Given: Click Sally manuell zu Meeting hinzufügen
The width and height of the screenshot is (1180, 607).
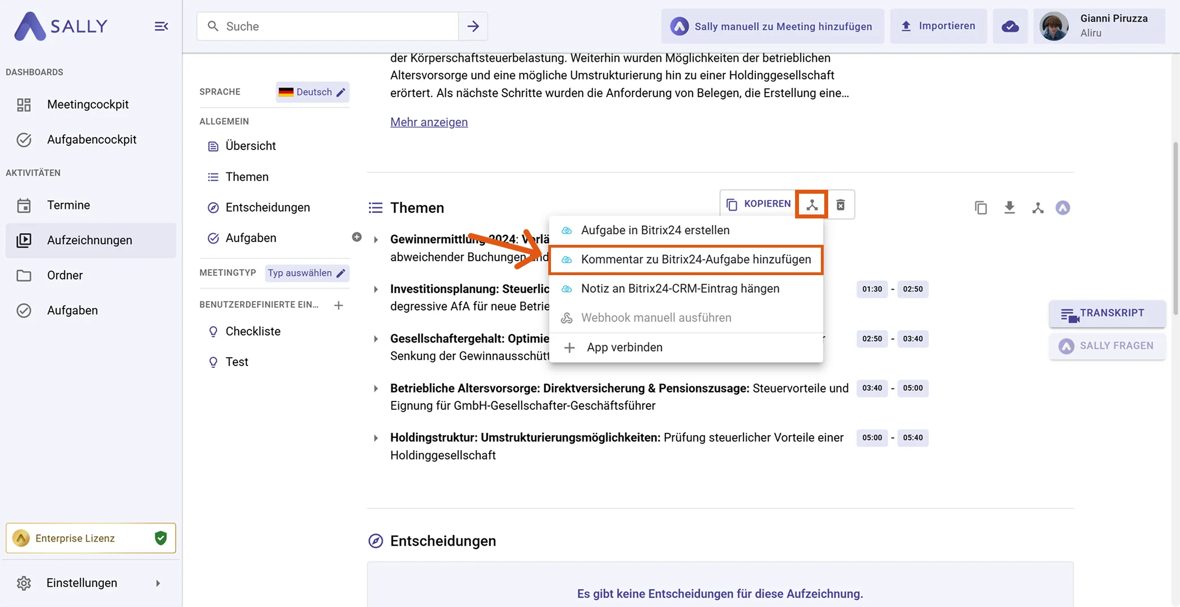Looking at the screenshot, I should click(773, 26).
